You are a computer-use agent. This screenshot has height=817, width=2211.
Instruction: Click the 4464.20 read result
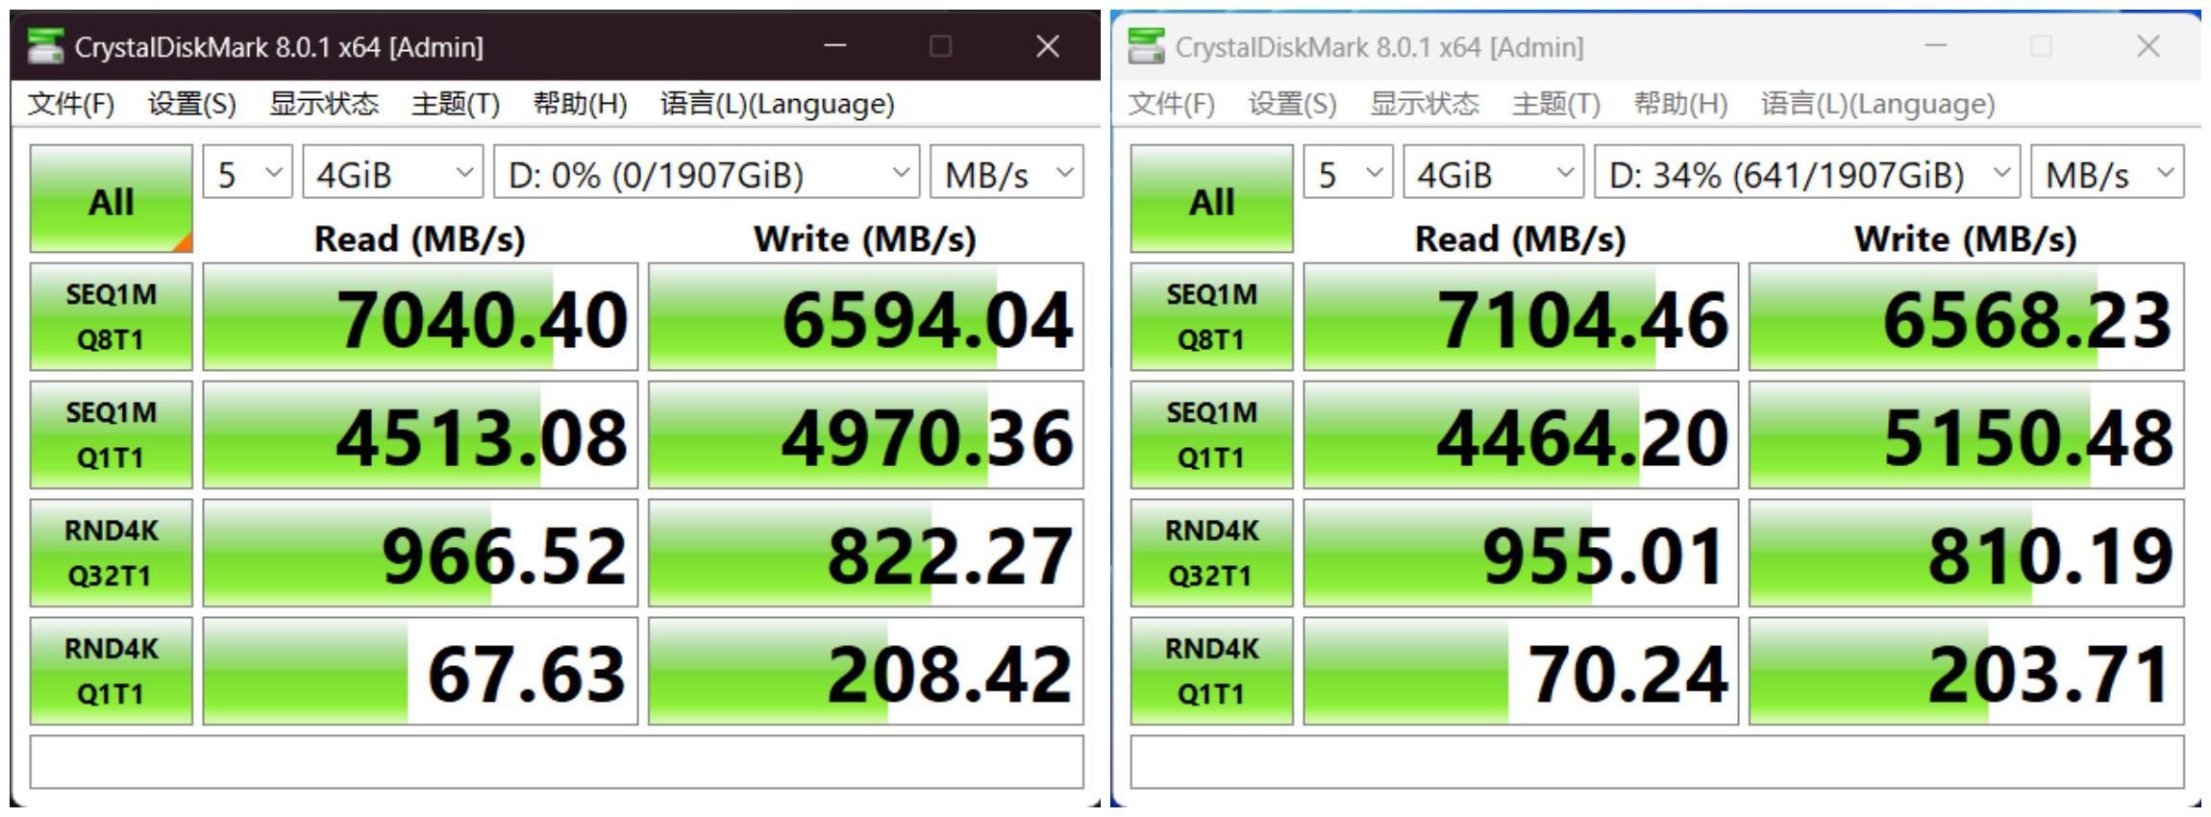click(x=1521, y=435)
